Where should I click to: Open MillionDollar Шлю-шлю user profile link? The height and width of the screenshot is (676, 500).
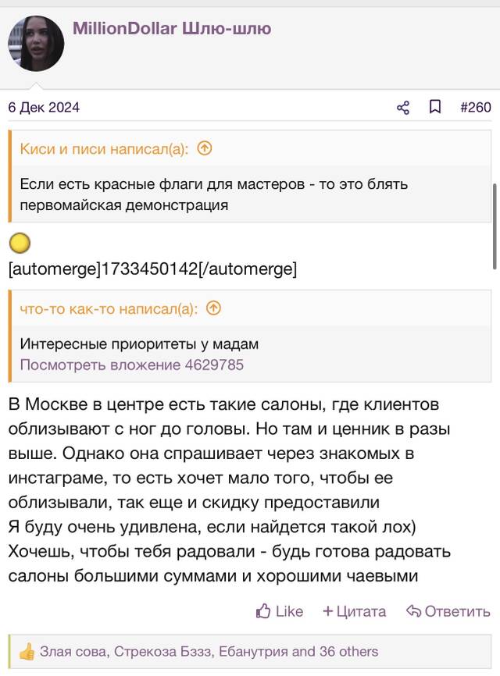point(172,28)
